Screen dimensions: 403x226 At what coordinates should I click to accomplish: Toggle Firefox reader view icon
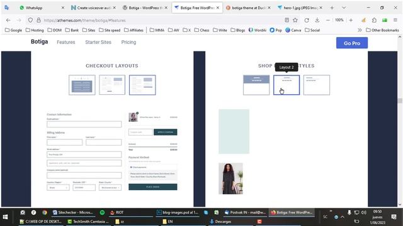tap(287, 20)
